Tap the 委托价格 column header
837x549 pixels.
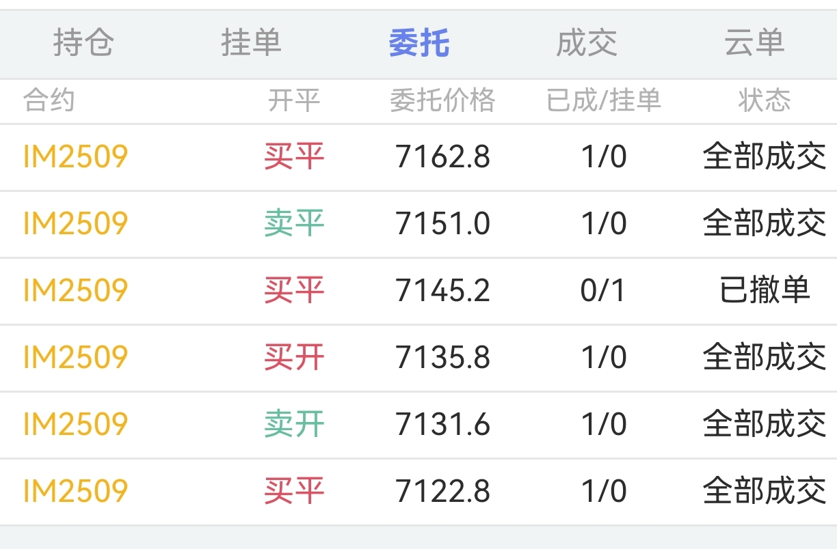442,100
